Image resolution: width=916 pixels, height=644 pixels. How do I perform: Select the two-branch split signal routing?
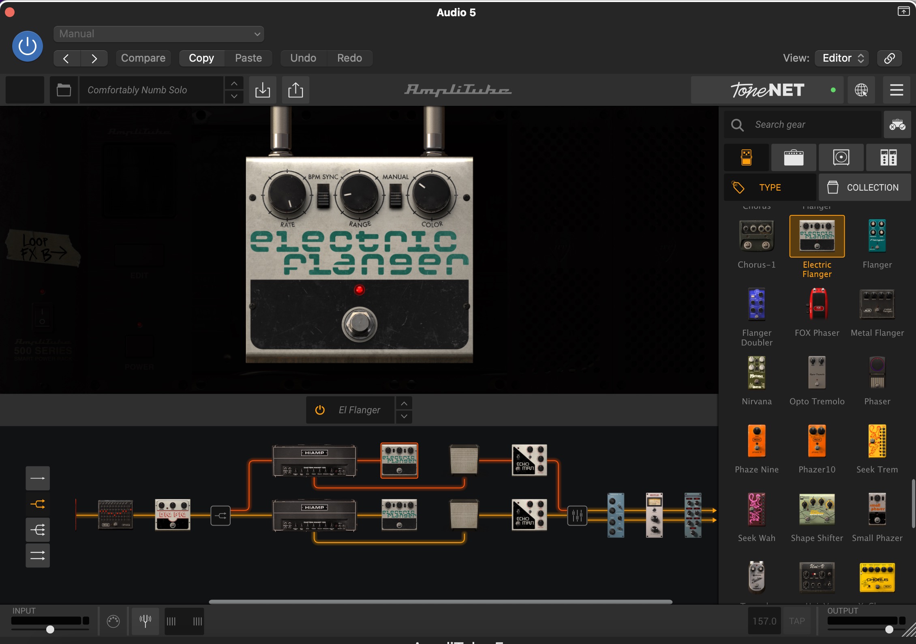coord(38,504)
